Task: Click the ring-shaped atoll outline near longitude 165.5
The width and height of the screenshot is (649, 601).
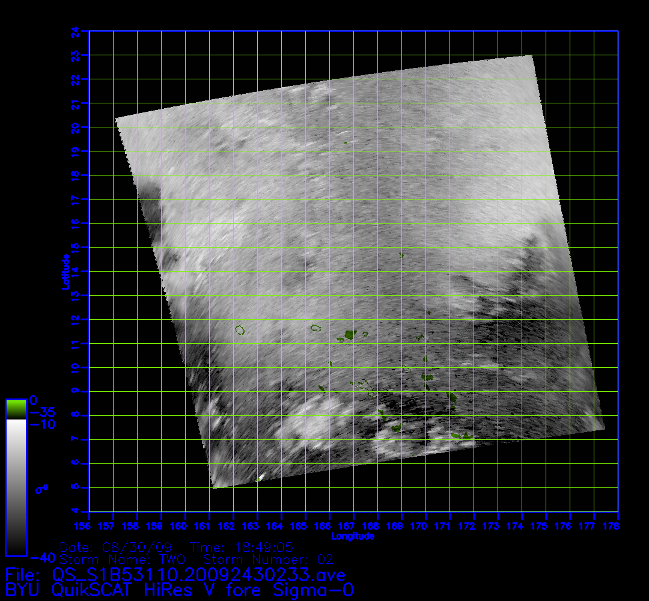Action: point(315,328)
